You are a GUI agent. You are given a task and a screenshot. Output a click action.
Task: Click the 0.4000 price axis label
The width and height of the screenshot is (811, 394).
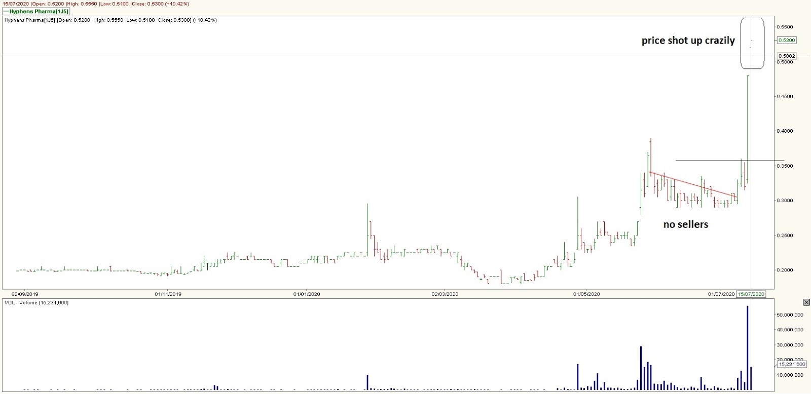[x=786, y=131]
